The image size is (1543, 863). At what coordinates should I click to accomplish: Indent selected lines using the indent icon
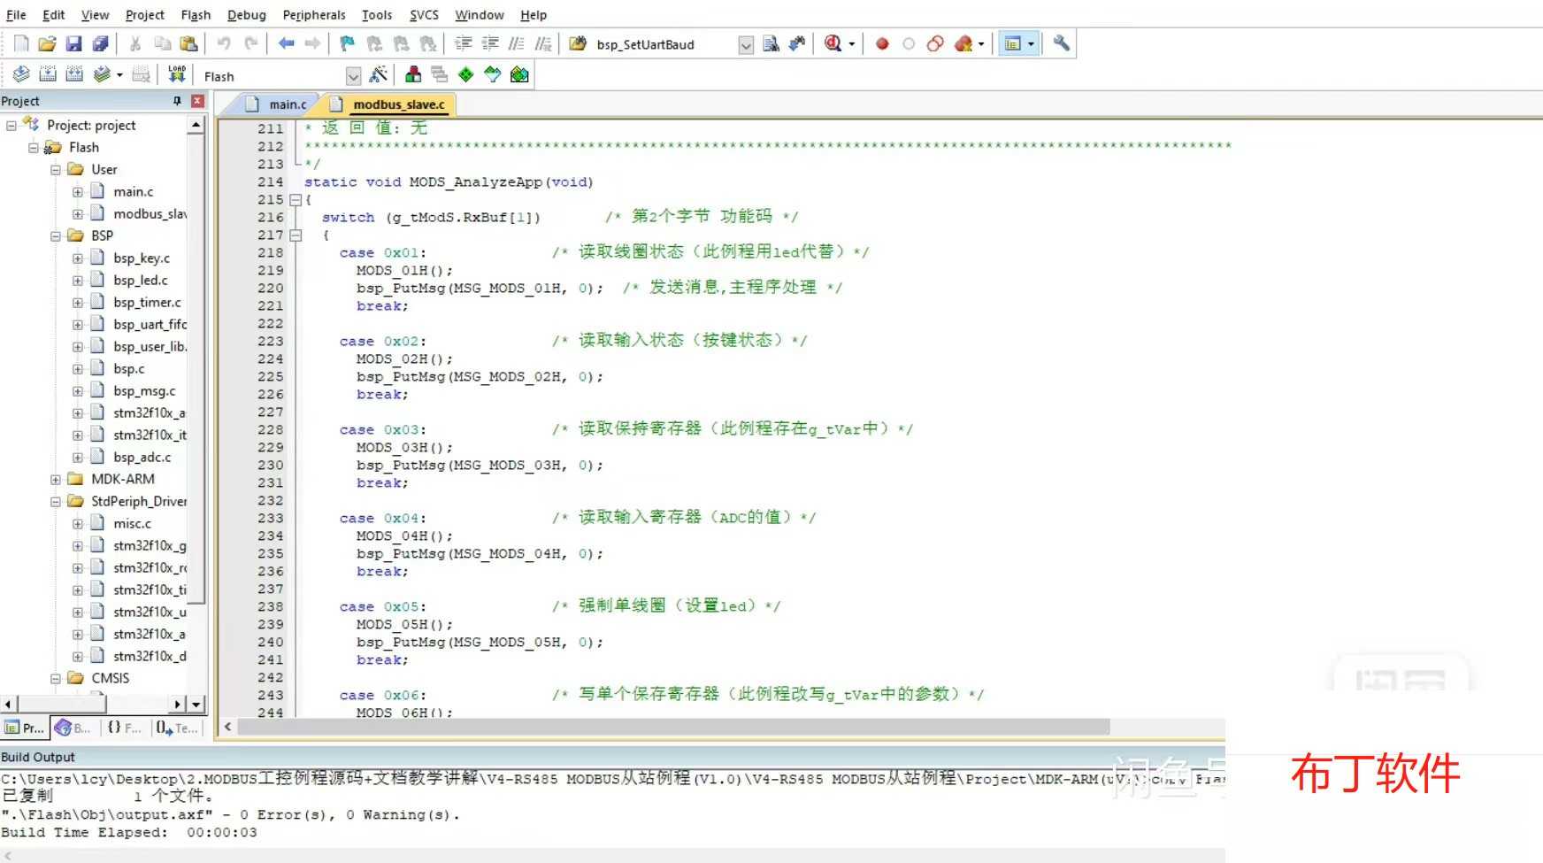point(463,43)
